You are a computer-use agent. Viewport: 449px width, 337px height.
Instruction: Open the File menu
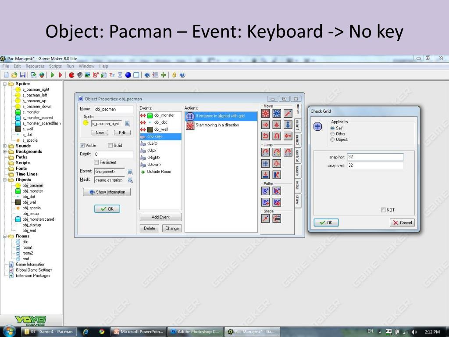coord(5,66)
